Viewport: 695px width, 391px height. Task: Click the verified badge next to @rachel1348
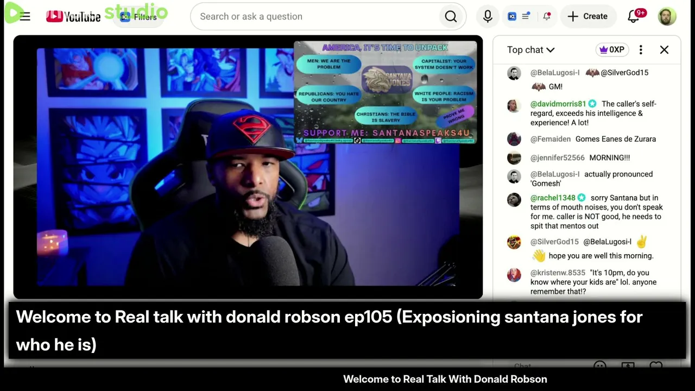(x=582, y=198)
